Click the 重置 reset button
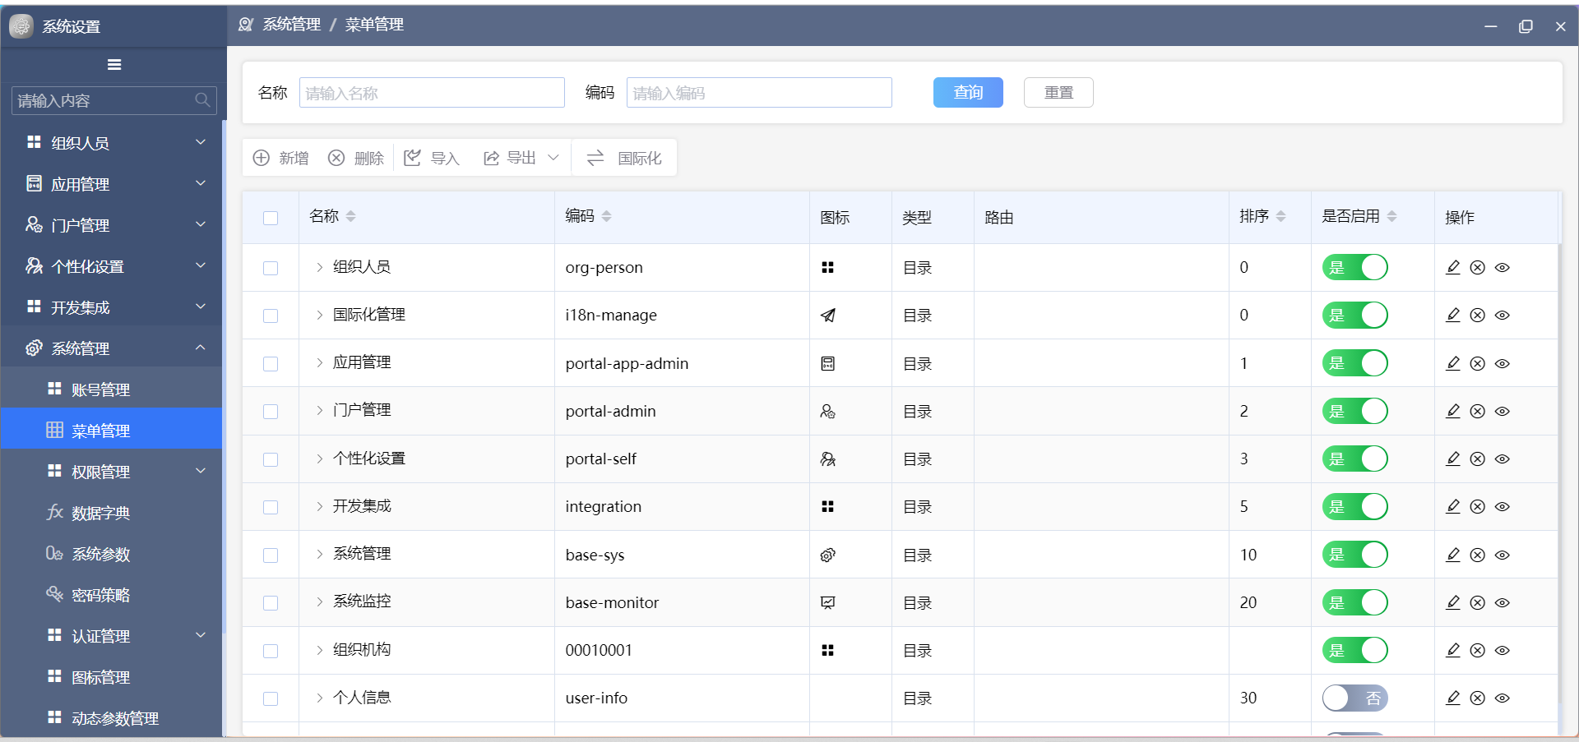Viewport: 1579px width, 742px height. pos(1058,92)
